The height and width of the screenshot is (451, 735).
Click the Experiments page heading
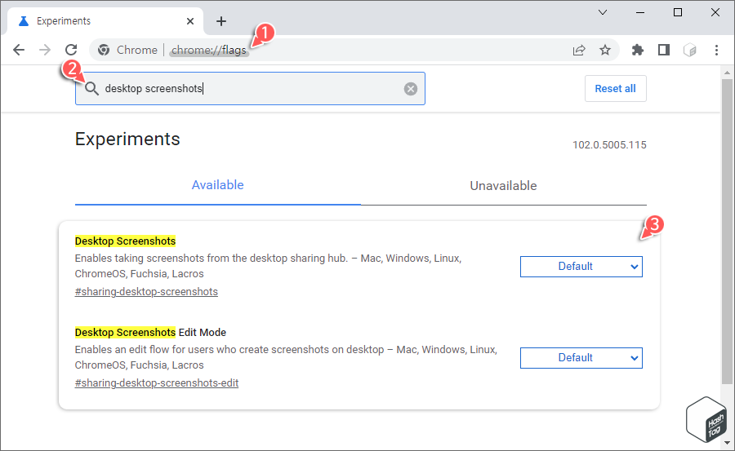click(x=127, y=139)
